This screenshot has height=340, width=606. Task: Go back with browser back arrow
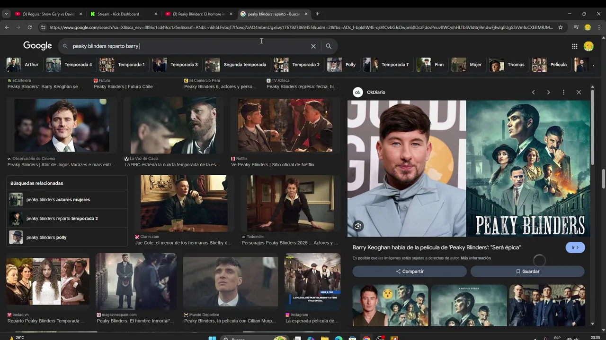[x=7, y=27]
